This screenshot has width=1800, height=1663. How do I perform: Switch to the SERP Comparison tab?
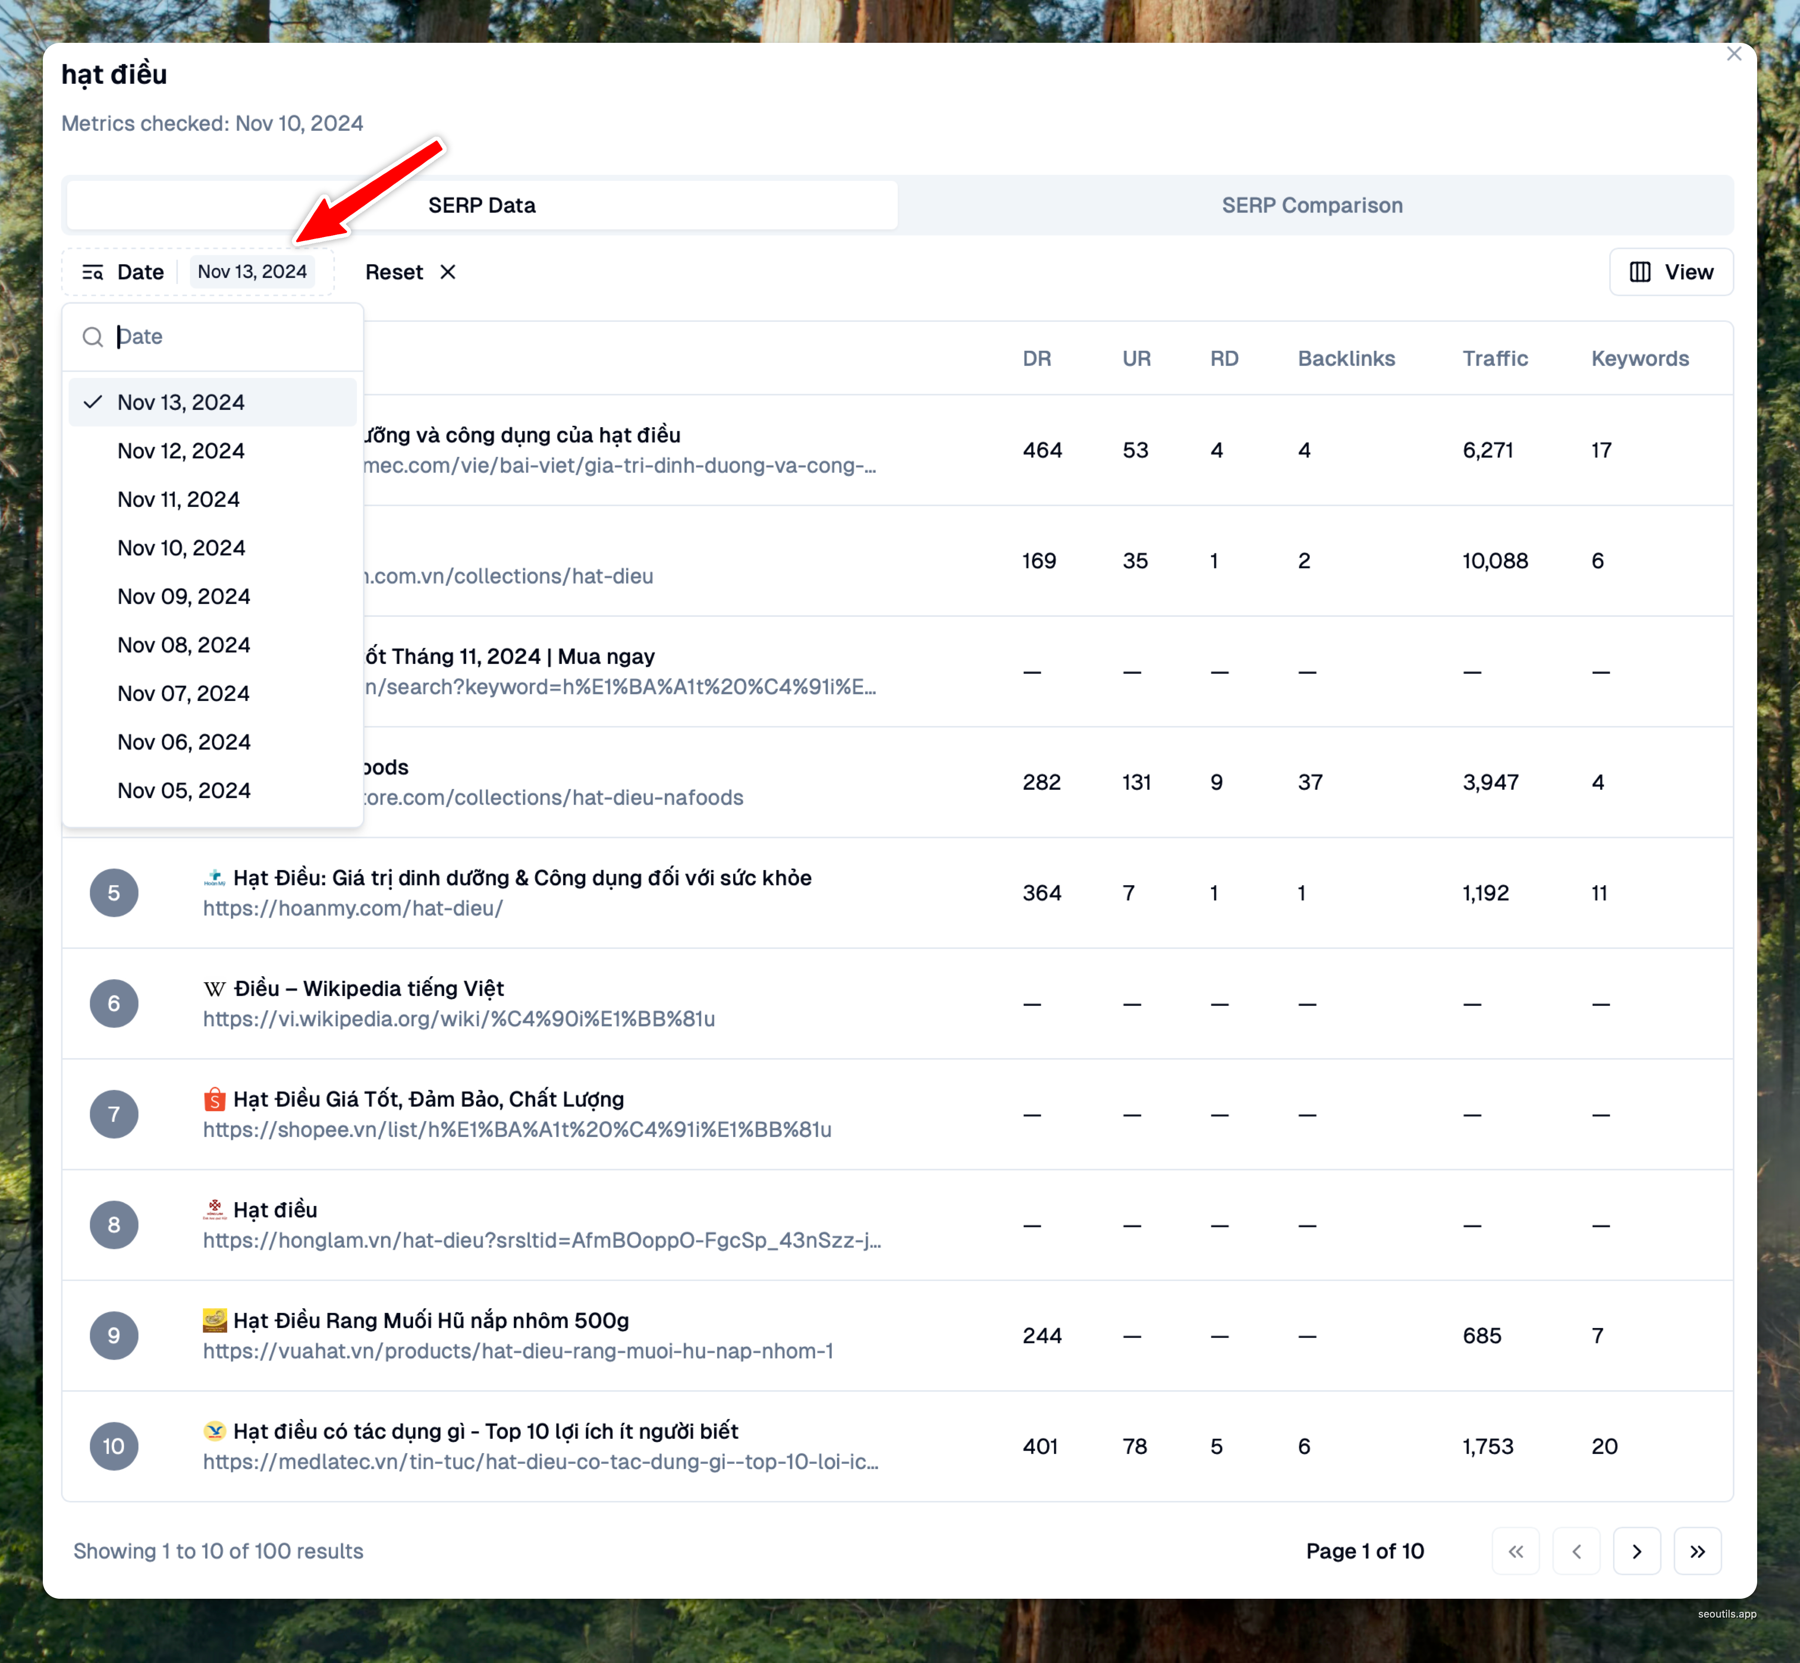click(1311, 205)
